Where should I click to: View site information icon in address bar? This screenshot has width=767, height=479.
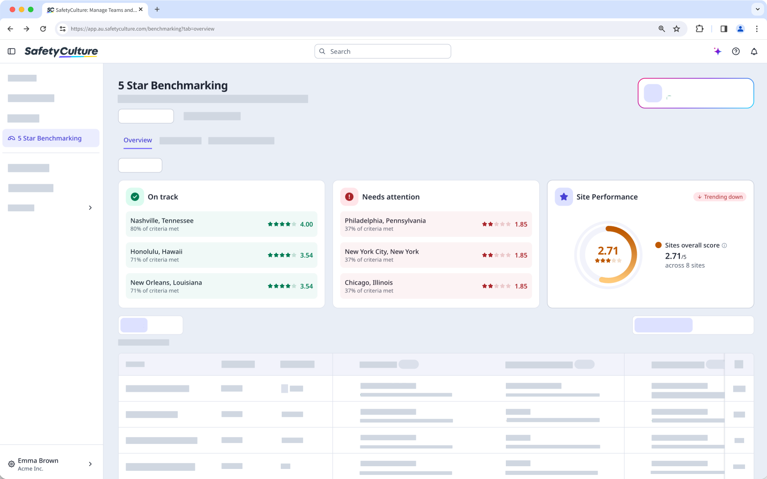click(x=63, y=29)
